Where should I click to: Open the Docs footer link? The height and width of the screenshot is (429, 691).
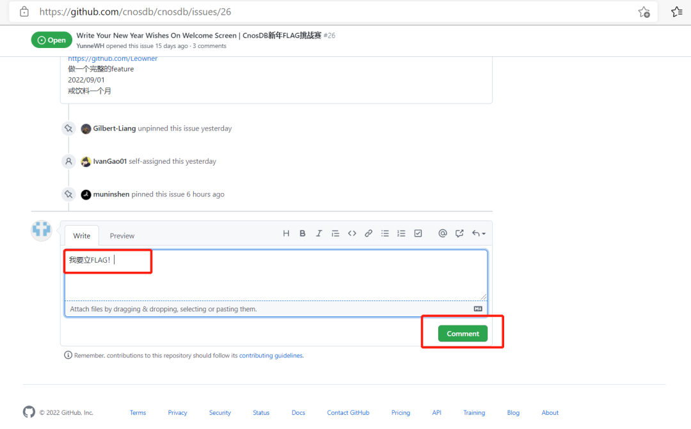pyautogui.click(x=298, y=413)
